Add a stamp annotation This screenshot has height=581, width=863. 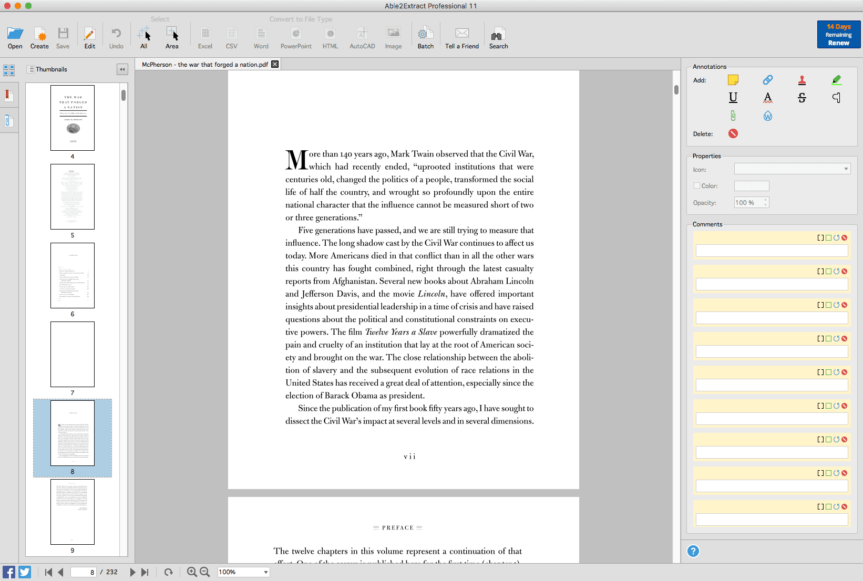(802, 80)
